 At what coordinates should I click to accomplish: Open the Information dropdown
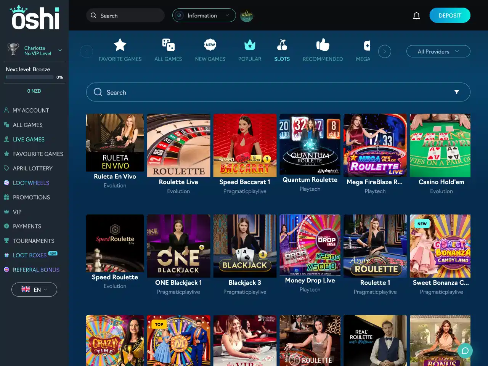tap(204, 16)
